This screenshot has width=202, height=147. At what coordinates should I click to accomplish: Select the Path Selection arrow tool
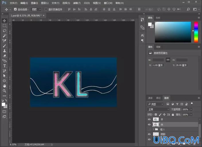coord(4,76)
